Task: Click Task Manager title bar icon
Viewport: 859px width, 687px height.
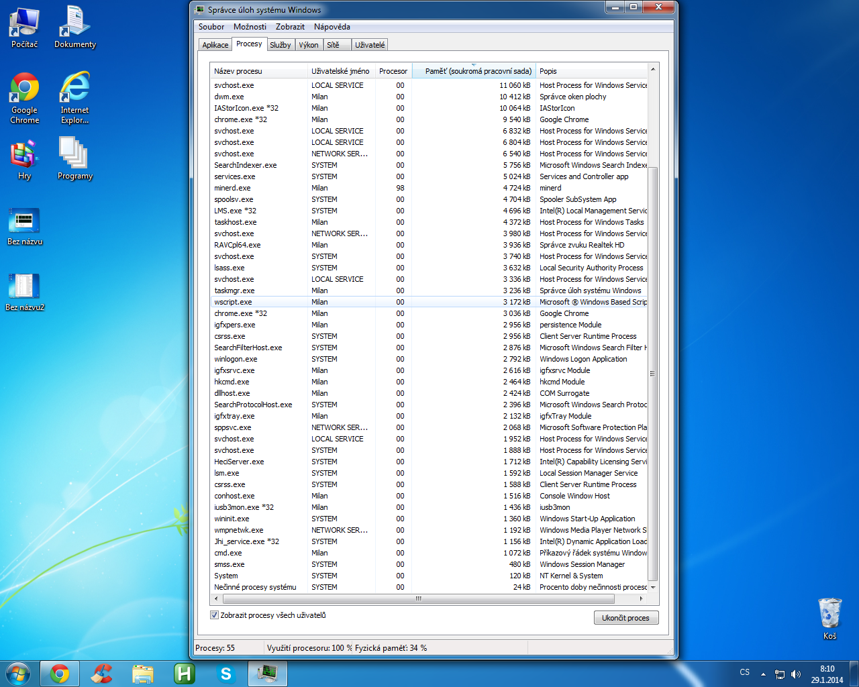Action: coord(199,10)
